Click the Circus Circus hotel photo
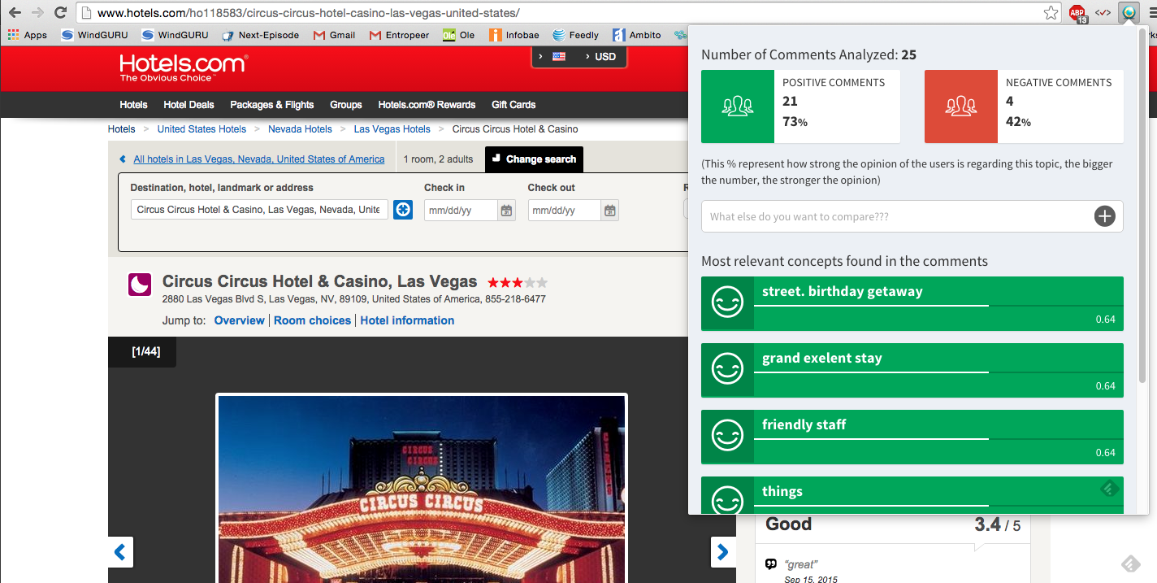Screen dimensions: 1157x583 pyautogui.click(x=422, y=488)
